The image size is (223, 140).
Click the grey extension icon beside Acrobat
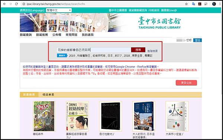coord(206,4)
